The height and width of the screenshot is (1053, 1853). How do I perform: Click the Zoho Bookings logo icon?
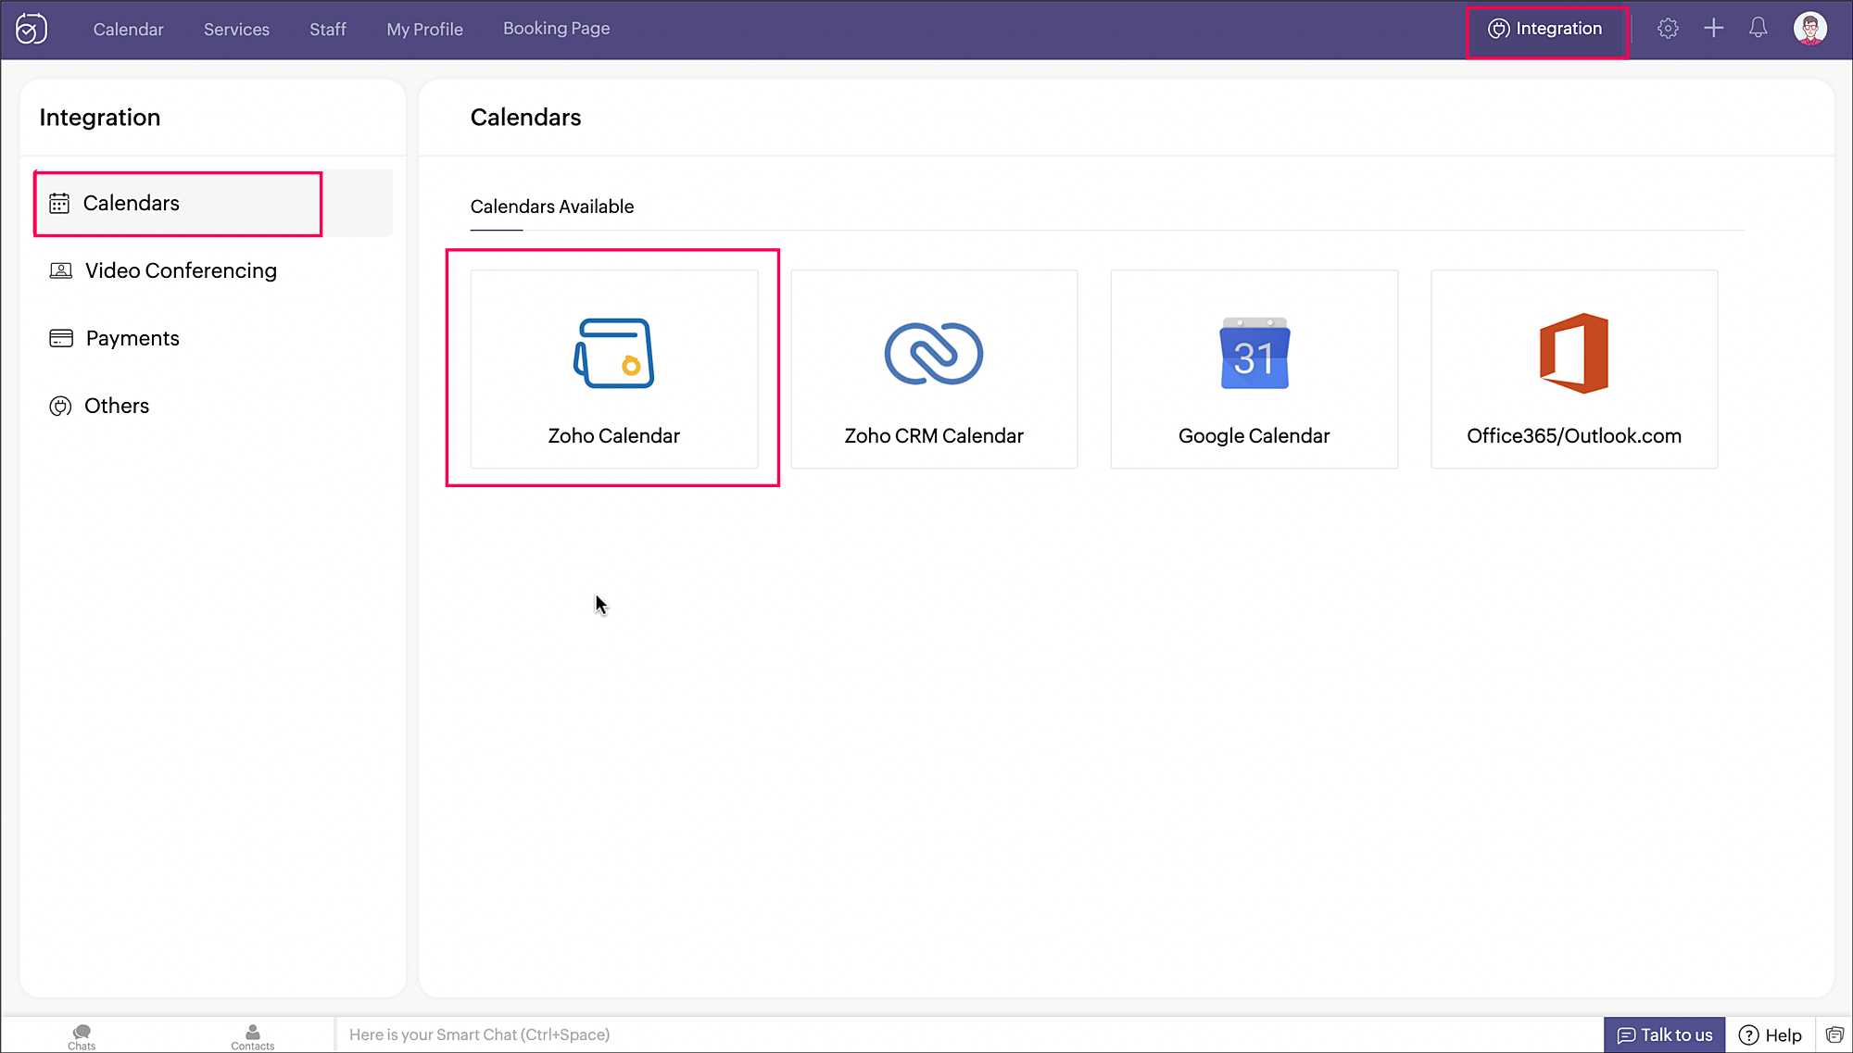coord(32,29)
